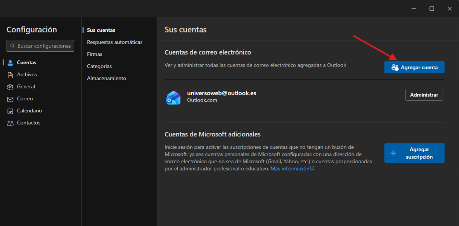Click the Archivos document icon
This screenshot has width=459, height=226.
click(10, 75)
